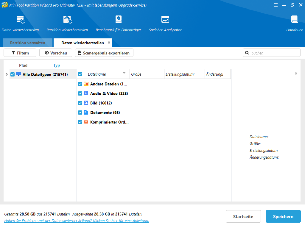Uncheck the Dokumente category
Viewport: 305px width, 228px height.
(80, 113)
